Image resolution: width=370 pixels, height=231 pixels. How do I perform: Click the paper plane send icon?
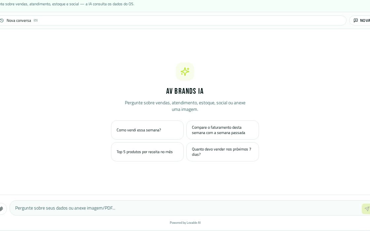(x=367, y=209)
